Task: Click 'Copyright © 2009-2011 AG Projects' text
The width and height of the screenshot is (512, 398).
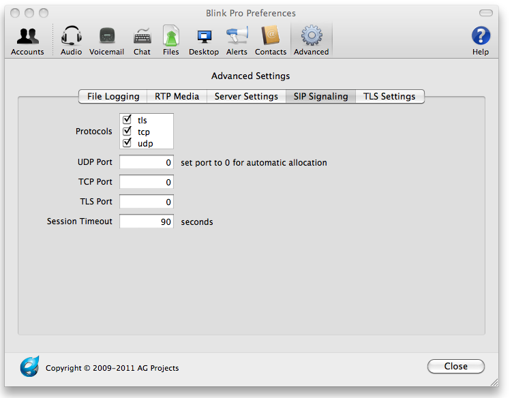Action: pyautogui.click(x=112, y=368)
